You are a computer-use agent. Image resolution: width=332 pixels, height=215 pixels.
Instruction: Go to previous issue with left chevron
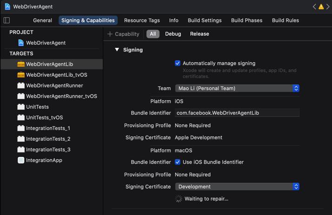314,7
